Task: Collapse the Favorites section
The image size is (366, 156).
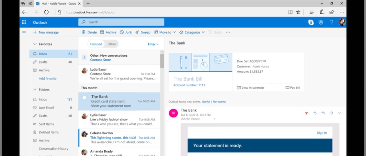Action: pyautogui.click(x=35, y=44)
